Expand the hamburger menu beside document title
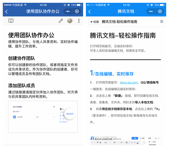169x148 pixels. coord(162,21)
